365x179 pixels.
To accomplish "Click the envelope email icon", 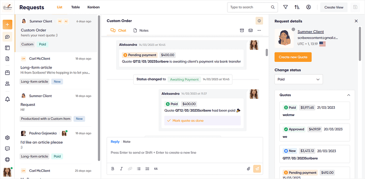I will (x=251, y=31).
